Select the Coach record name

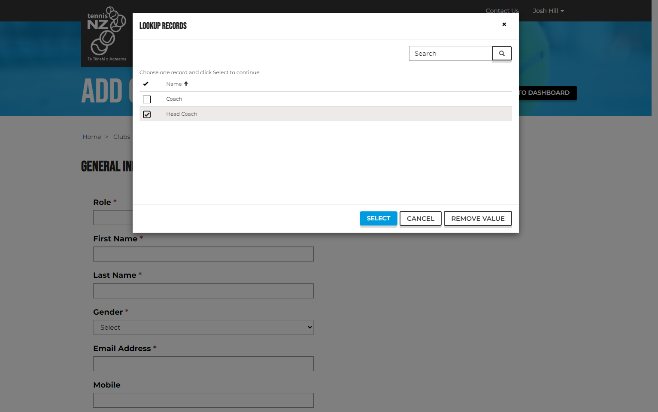(x=174, y=99)
